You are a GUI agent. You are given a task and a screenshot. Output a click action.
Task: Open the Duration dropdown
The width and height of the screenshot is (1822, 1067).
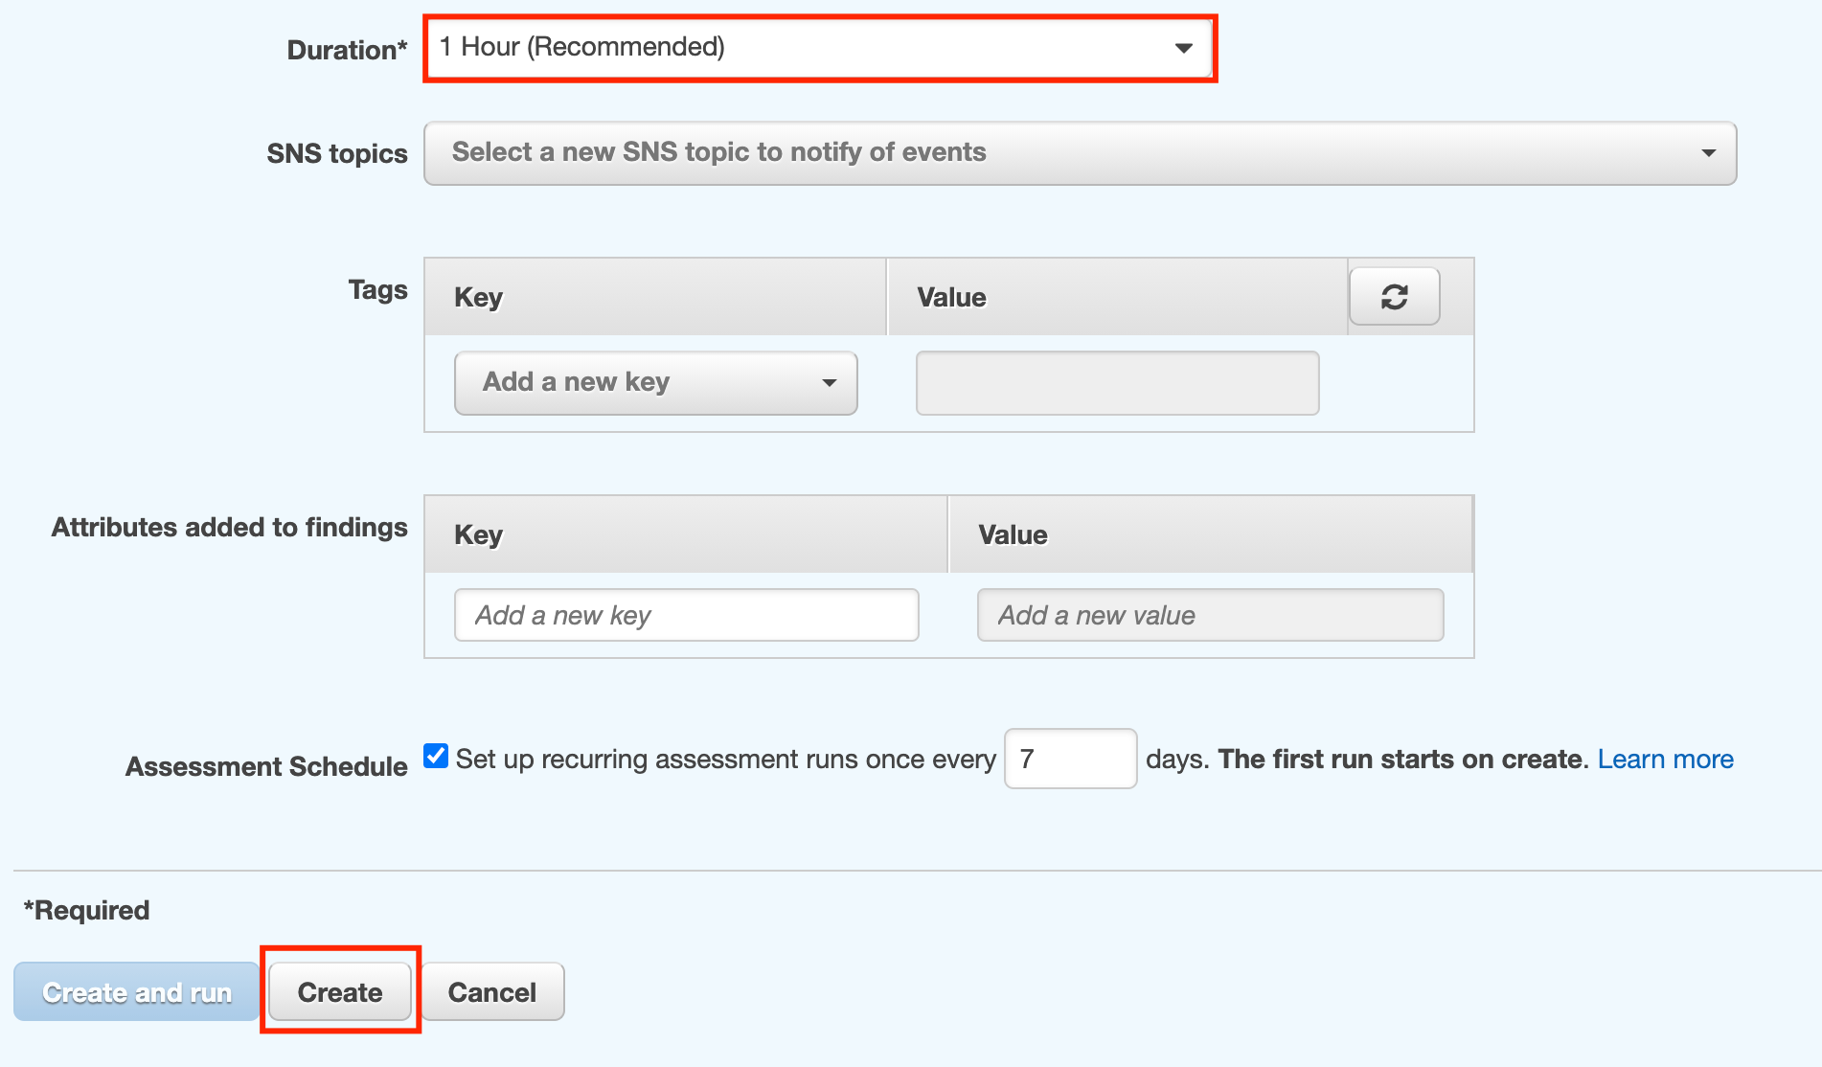point(819,48)
